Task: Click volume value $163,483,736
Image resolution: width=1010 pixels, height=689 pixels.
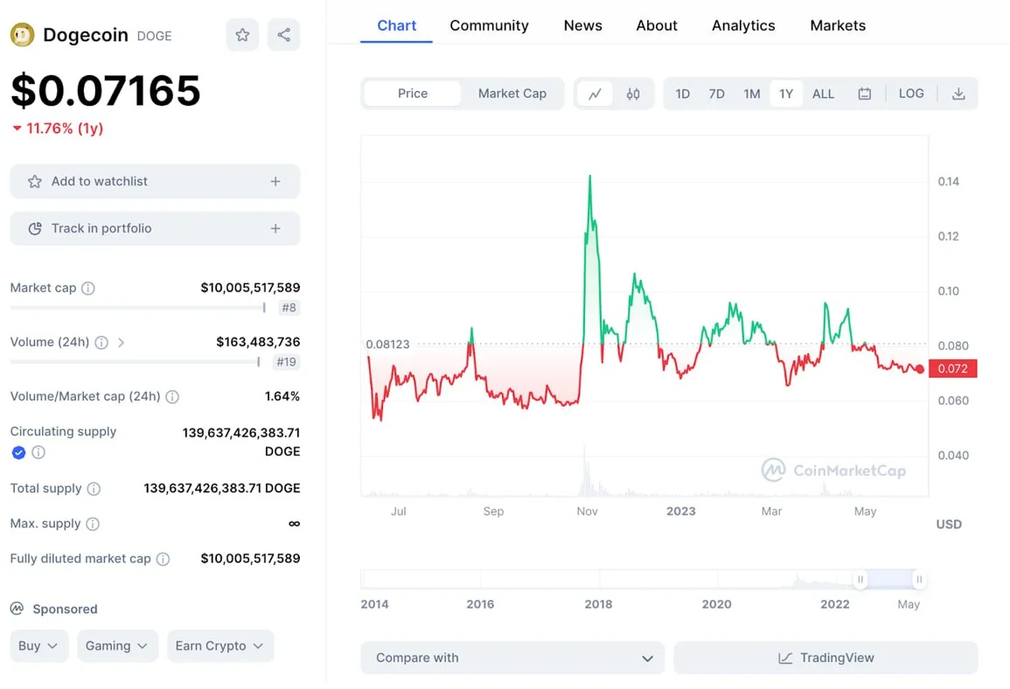Action: (x=258, y=342)
